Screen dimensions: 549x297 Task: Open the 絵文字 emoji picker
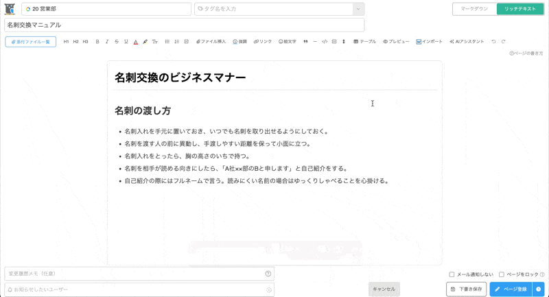coord(288,42)
